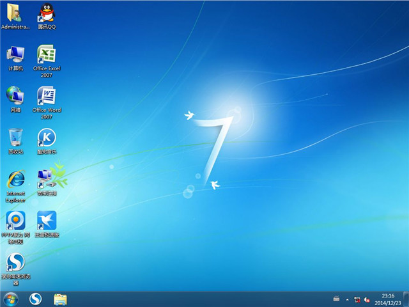
Task: Select the Network (网络) desktop icon
Action: (x=15, y=99)
